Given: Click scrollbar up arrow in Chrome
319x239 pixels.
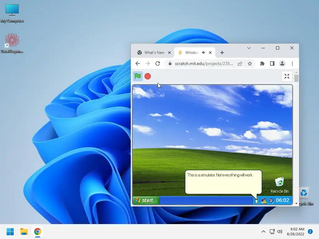Looking at the screenshot, I should [296, 72].
